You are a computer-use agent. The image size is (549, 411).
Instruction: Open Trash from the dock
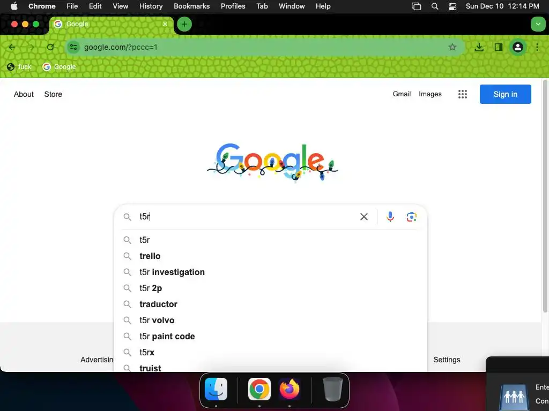332,389
